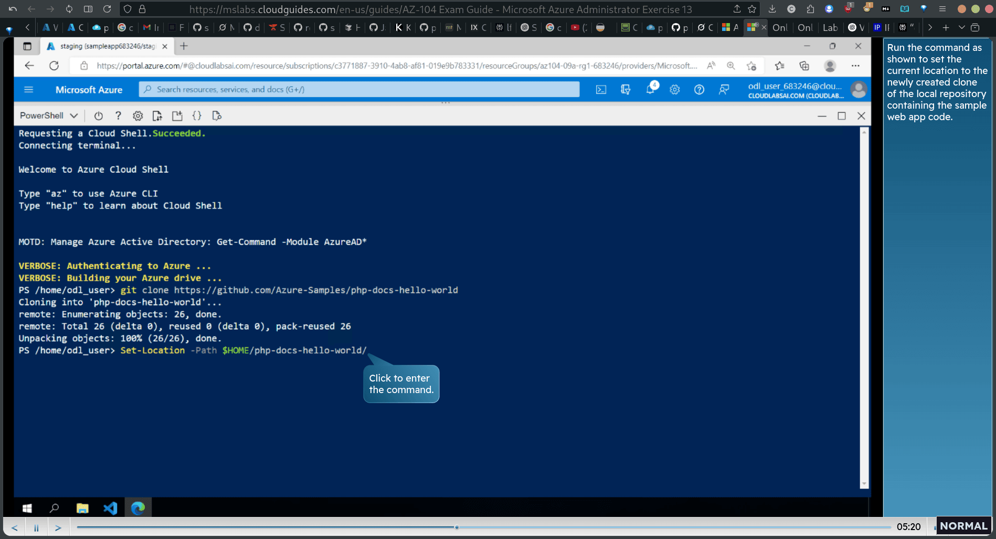Open Edge favorites list icon
The image size is (996, 539).
point(779,66)
